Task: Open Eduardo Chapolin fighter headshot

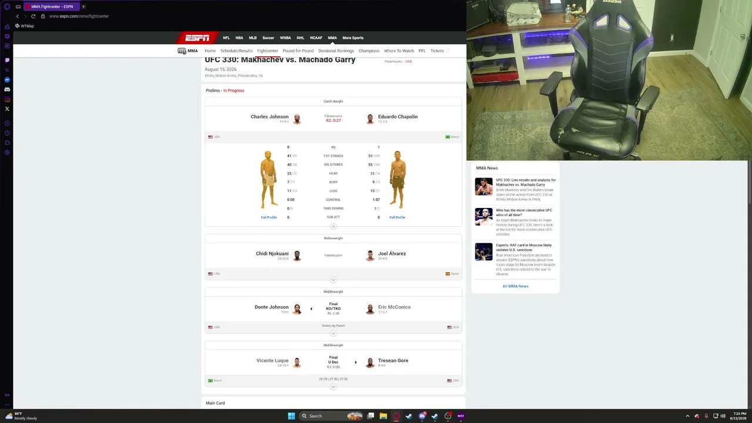Action: [x=370, y=119]
